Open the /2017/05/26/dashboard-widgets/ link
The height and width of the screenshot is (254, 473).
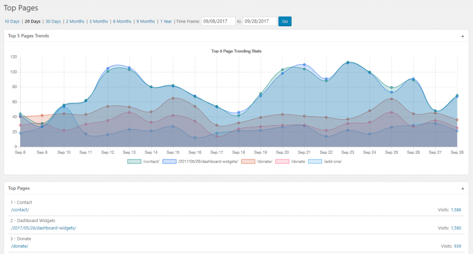pyautogui.click(x=43, y=228)
